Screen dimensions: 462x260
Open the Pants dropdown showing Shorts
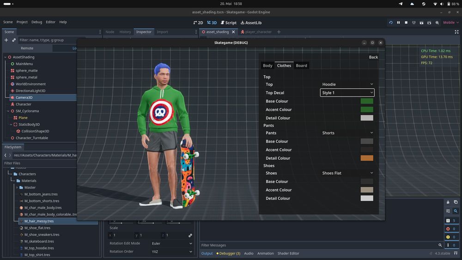click(347, 133)
